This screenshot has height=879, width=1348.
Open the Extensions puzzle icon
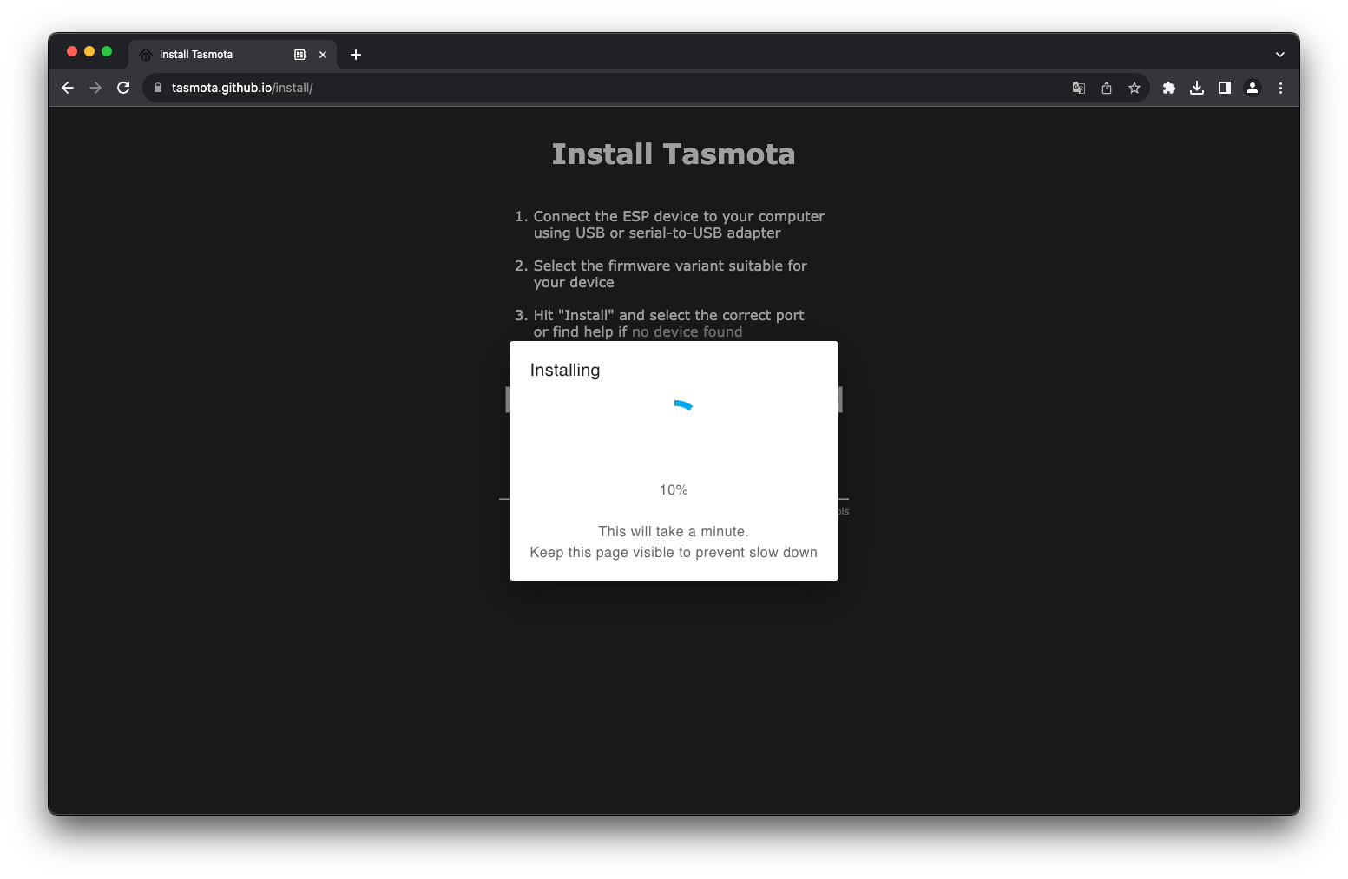pyautogui.click(x=1169, y=88)
